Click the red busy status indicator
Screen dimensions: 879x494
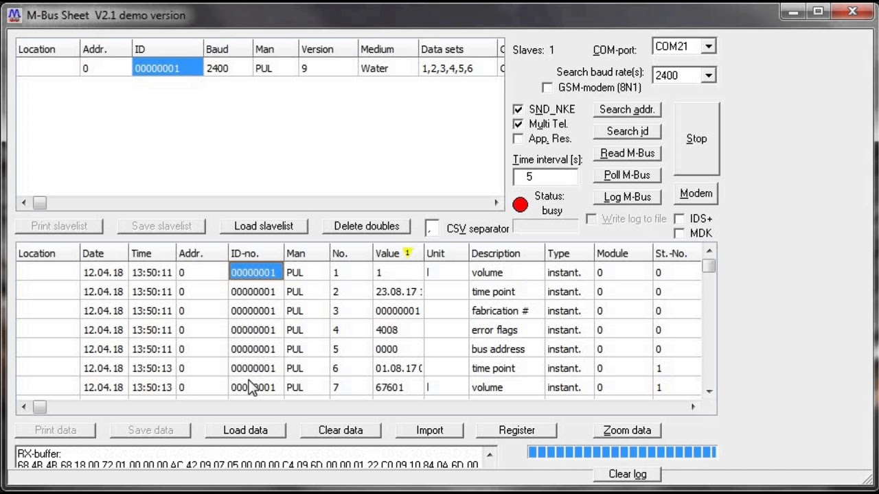520,204
